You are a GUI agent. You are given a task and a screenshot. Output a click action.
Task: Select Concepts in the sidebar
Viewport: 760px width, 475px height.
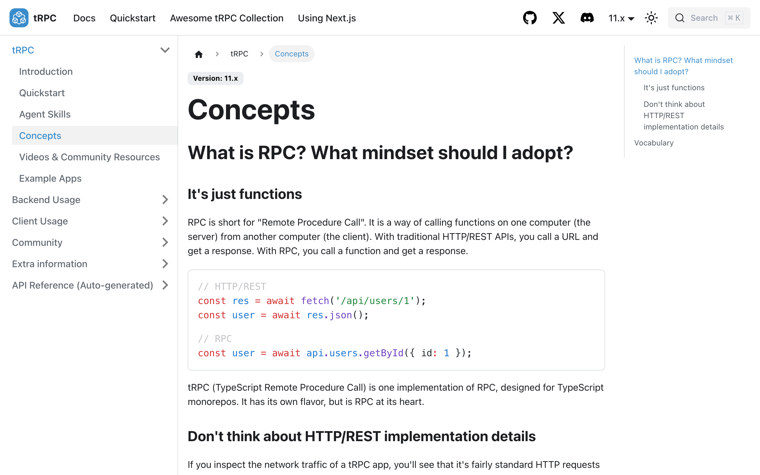tap(94, 135)
